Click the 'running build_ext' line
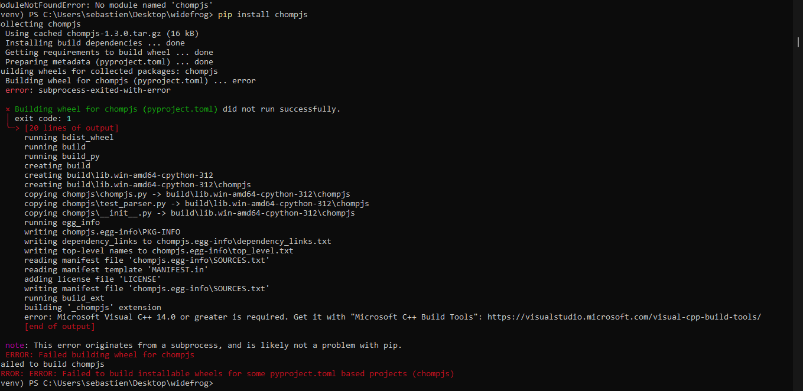Screen dimensions: 803x391 pyautogui.click(x=64, y=298)
